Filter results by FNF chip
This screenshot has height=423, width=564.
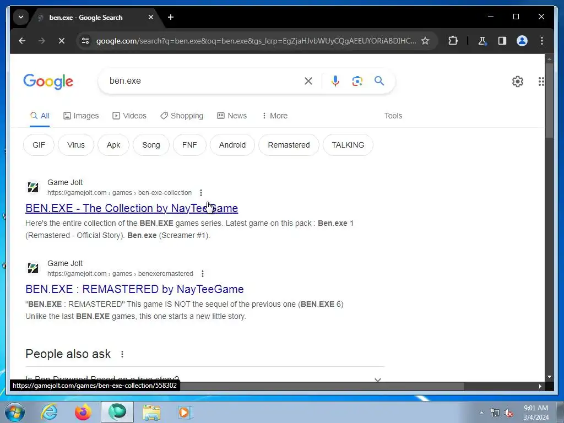189,145
